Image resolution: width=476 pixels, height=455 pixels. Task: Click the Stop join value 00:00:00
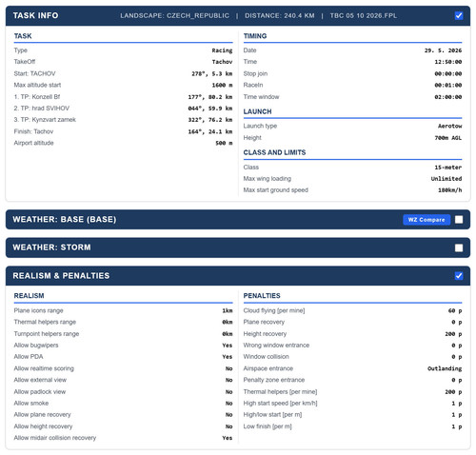pyautogui.click(x=448, y=73)
